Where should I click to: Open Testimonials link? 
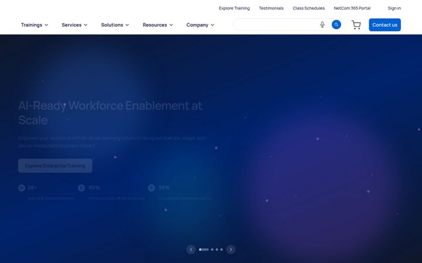[271, 8]
